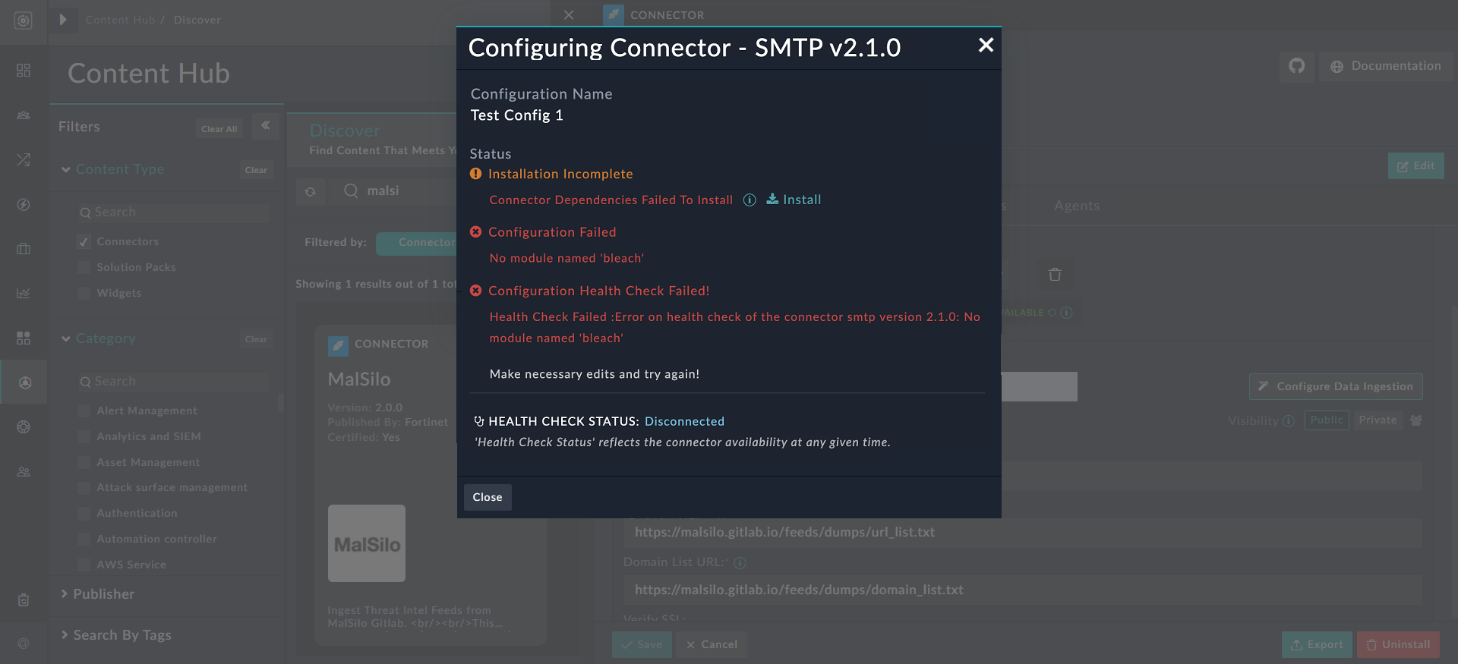Click the health check status plug icon
This screenshot has width=1458, height=664.
click(x=479, y=421)
